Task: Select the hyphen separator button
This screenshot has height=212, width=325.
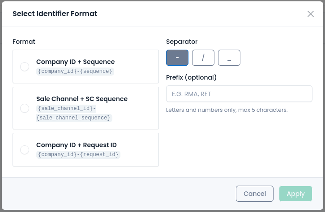Action: point(177,58)
